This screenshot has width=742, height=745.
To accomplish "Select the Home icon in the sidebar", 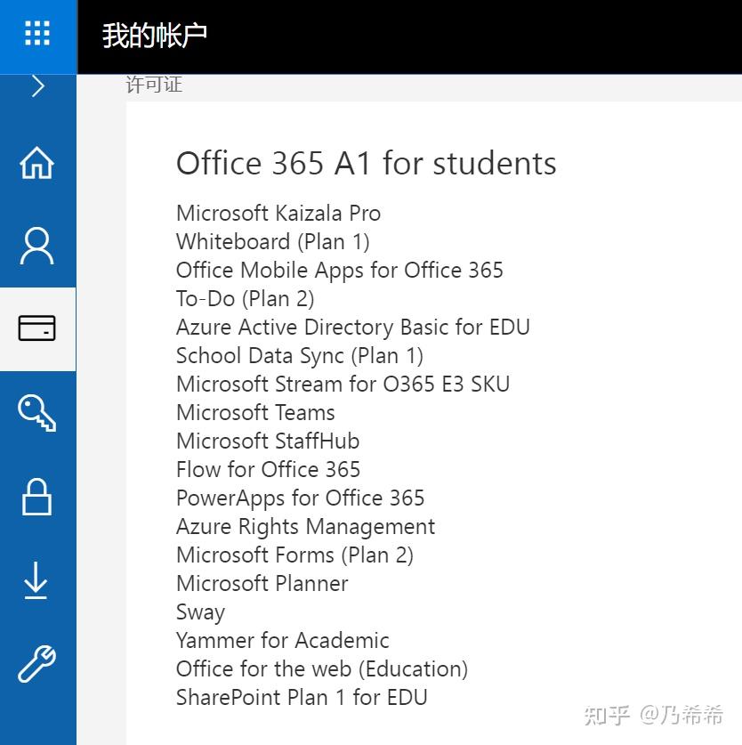I will pos(36,163).
